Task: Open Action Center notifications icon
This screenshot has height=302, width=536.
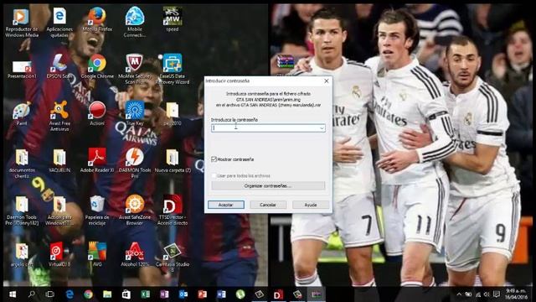Action: [x=497, y=294]
